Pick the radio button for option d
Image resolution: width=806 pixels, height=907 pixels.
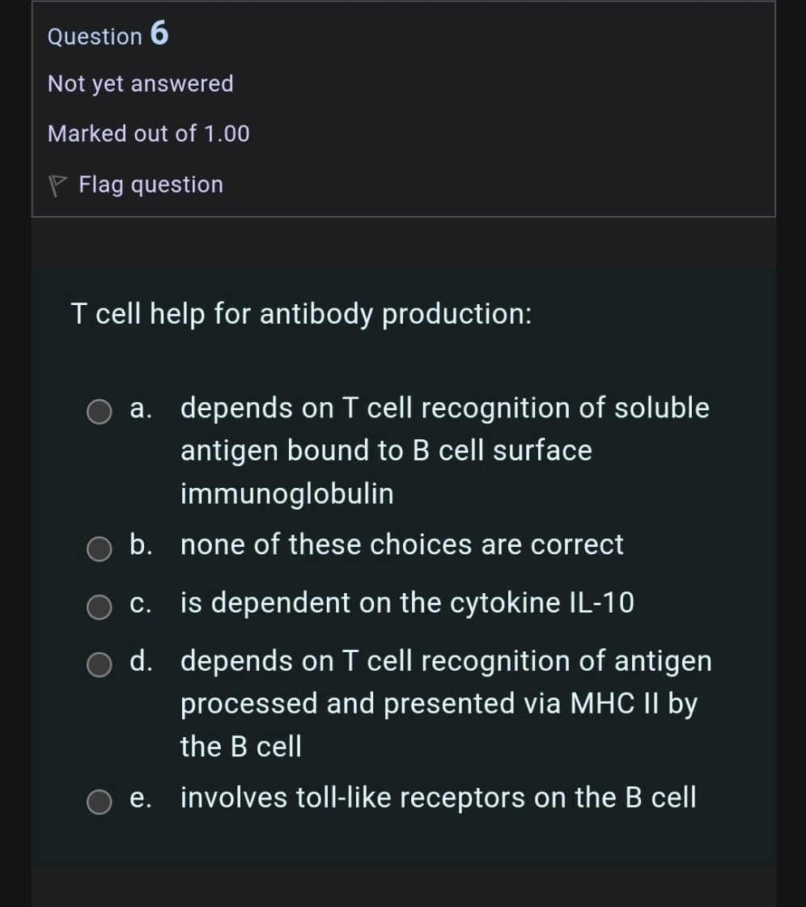click(100, 665)
